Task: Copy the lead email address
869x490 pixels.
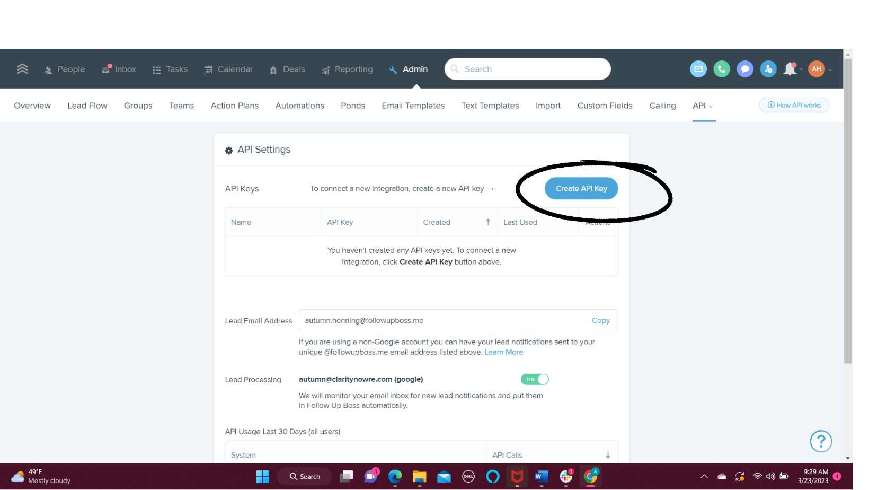Action: click(601, 320)
